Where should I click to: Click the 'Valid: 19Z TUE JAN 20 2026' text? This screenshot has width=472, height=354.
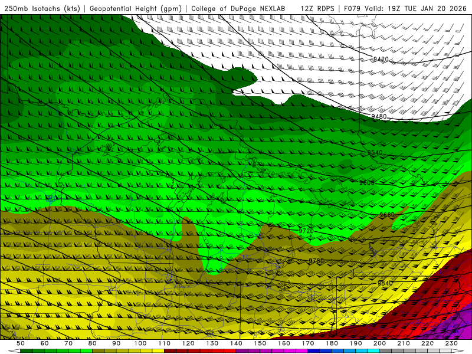click(x=417, y=8)
